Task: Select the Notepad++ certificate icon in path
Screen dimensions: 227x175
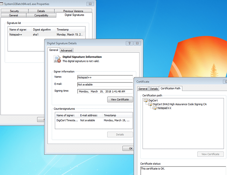Action: coord(155,108)
